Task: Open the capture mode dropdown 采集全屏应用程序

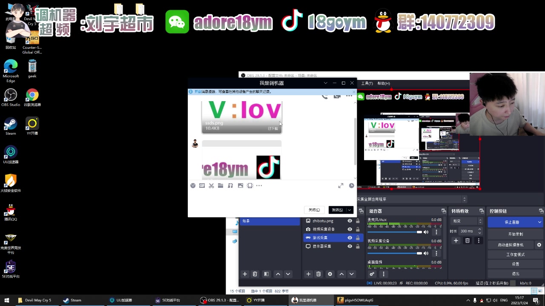Action: [412, 199]
